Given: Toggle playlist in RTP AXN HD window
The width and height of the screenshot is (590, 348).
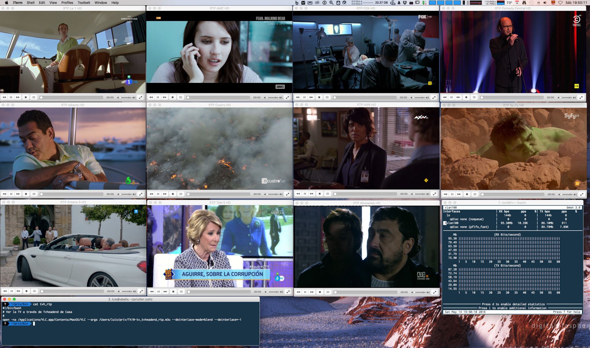Looking at the screenshot, I should click(x=328, y=194).
